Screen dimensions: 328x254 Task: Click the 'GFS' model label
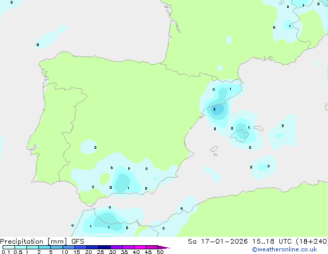pos(78,242)
